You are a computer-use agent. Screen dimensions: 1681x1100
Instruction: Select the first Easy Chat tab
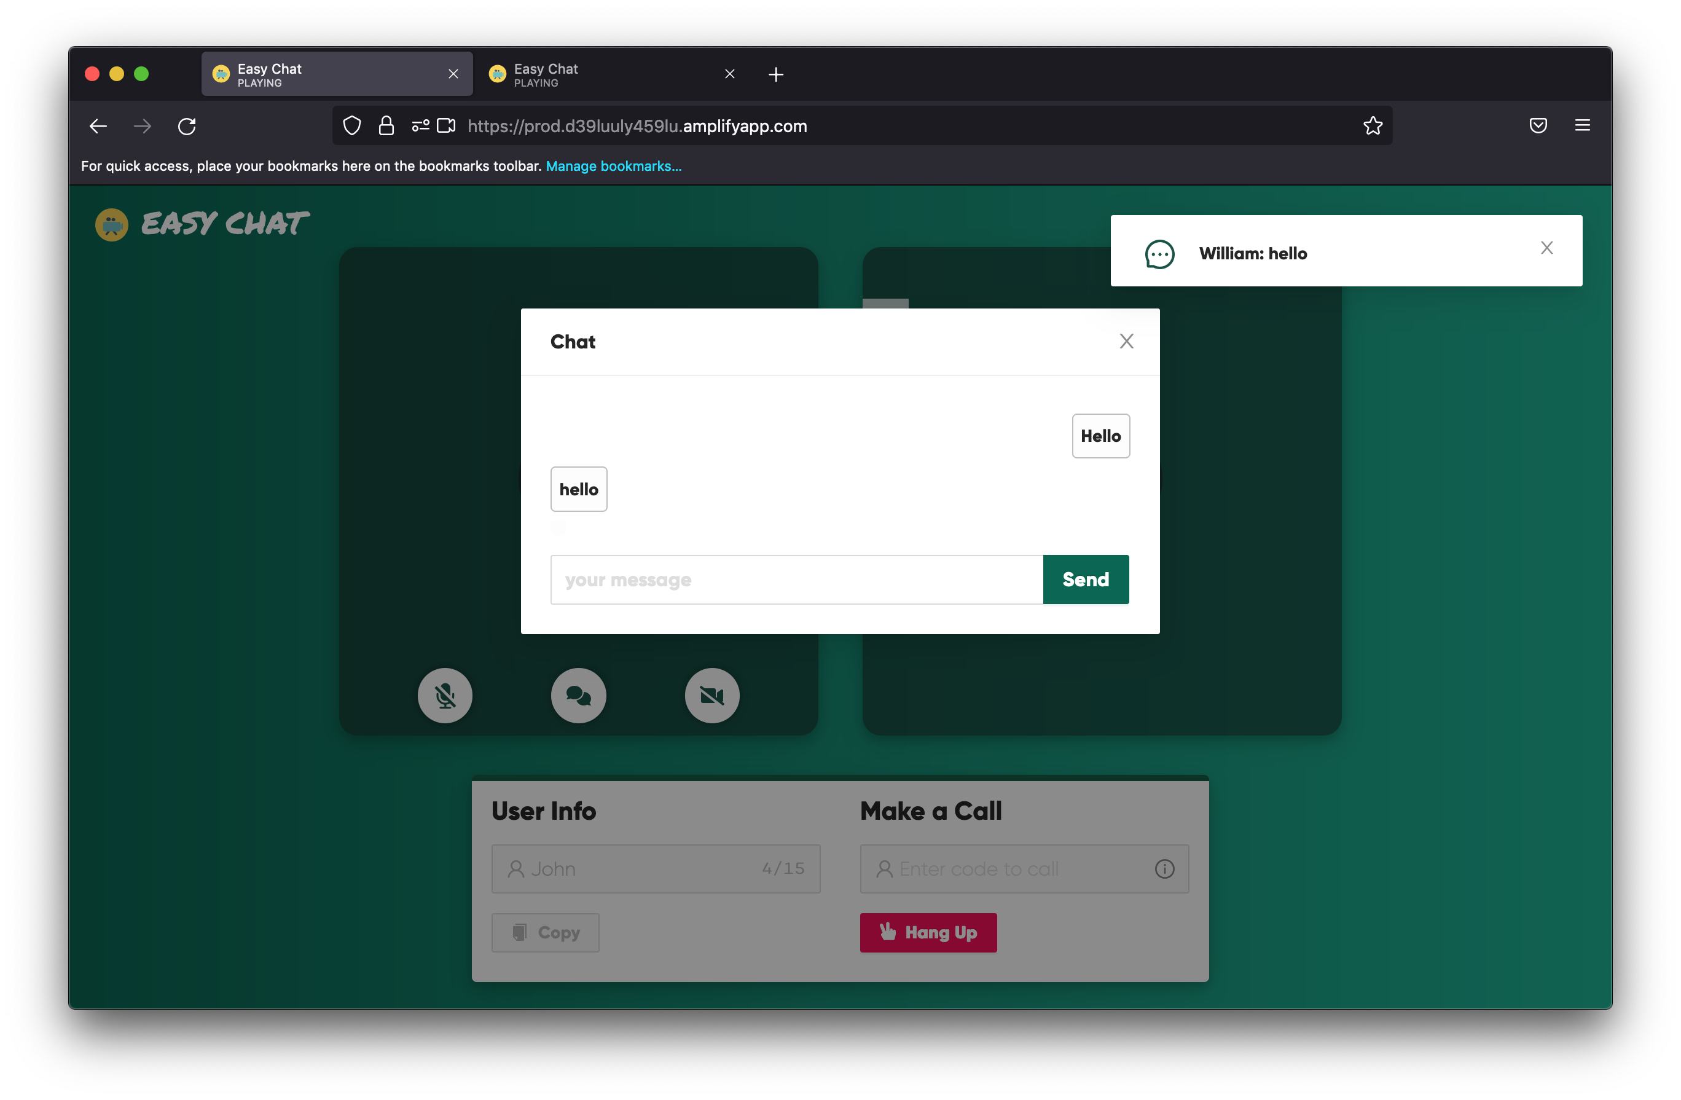[337, 74]
